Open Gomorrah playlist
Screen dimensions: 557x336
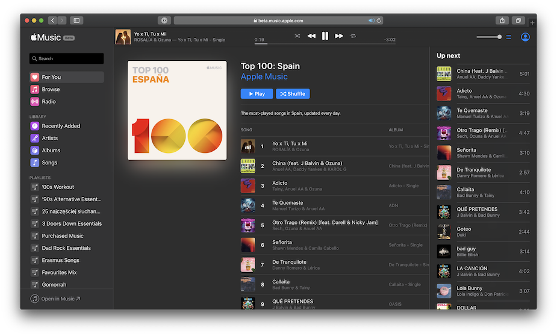(66, 284)
